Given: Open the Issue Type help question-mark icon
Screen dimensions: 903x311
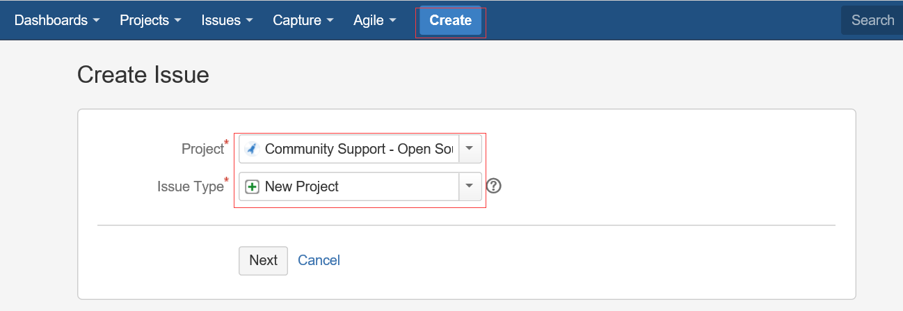Looking at the screenshot, I should (x=494, y=186).
